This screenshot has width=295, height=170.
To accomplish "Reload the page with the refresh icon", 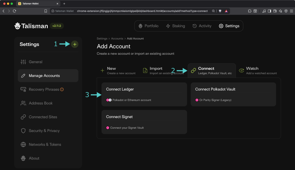I will click(x=15, y=11).
